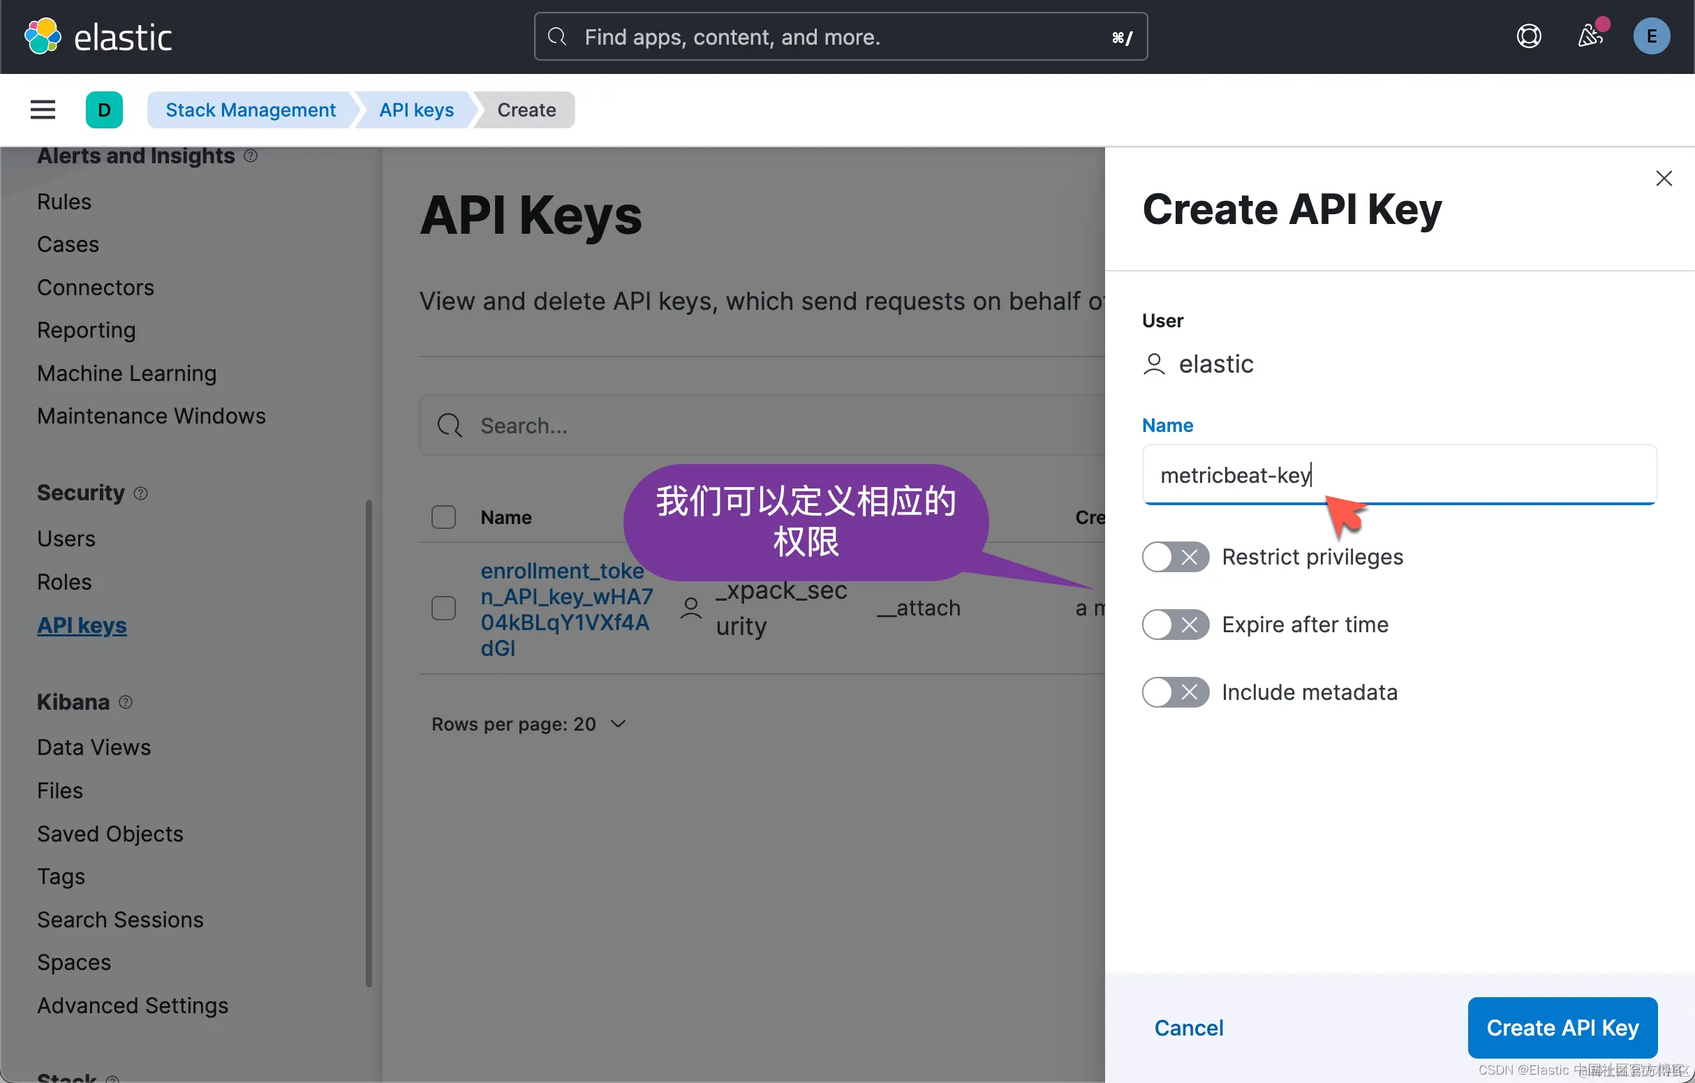
Task: Open the Roles page in sidebar
Action: pos(64,582)
